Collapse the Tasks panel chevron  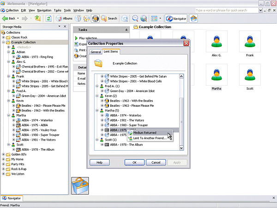[126, 30]
